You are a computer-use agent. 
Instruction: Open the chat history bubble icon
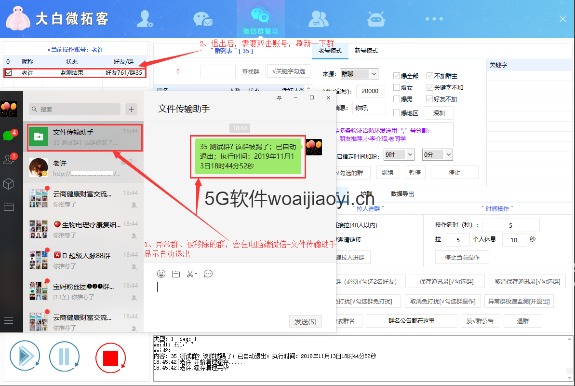pos(208,274)
